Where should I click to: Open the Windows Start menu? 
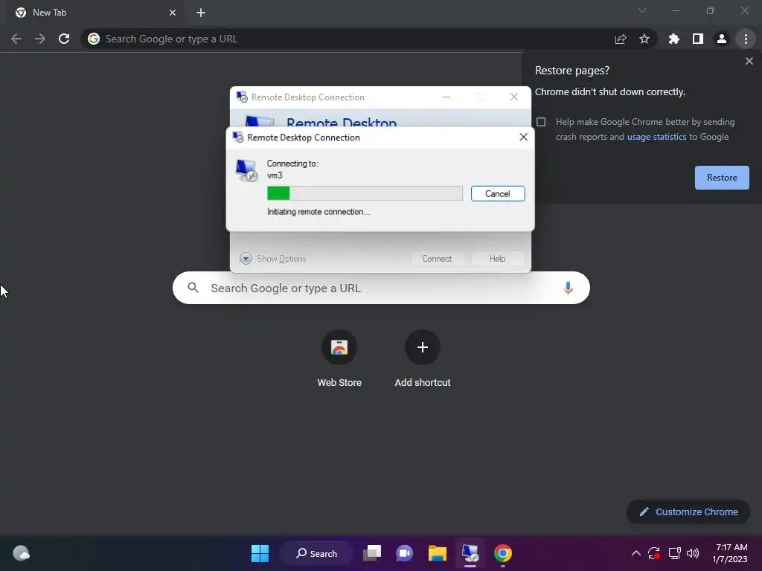coord(260,553)
